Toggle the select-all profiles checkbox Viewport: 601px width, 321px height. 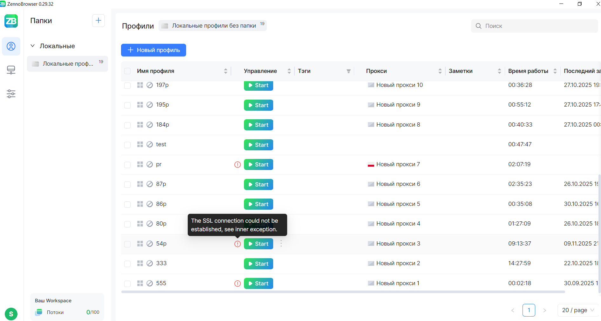[127, 71]
